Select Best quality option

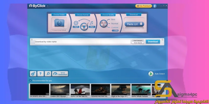pos(113,19)
